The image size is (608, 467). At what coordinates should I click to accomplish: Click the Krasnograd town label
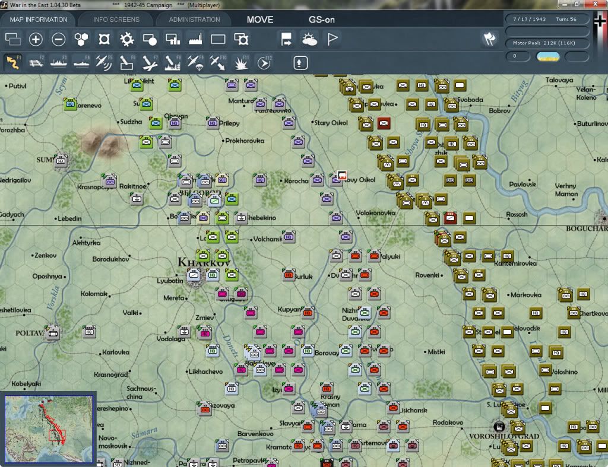tap(110, 374)
